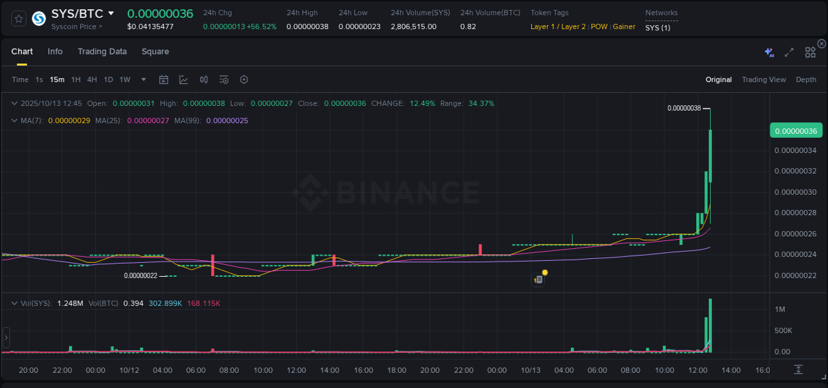Switch to Depth chart view

click(x=806, y=79)
